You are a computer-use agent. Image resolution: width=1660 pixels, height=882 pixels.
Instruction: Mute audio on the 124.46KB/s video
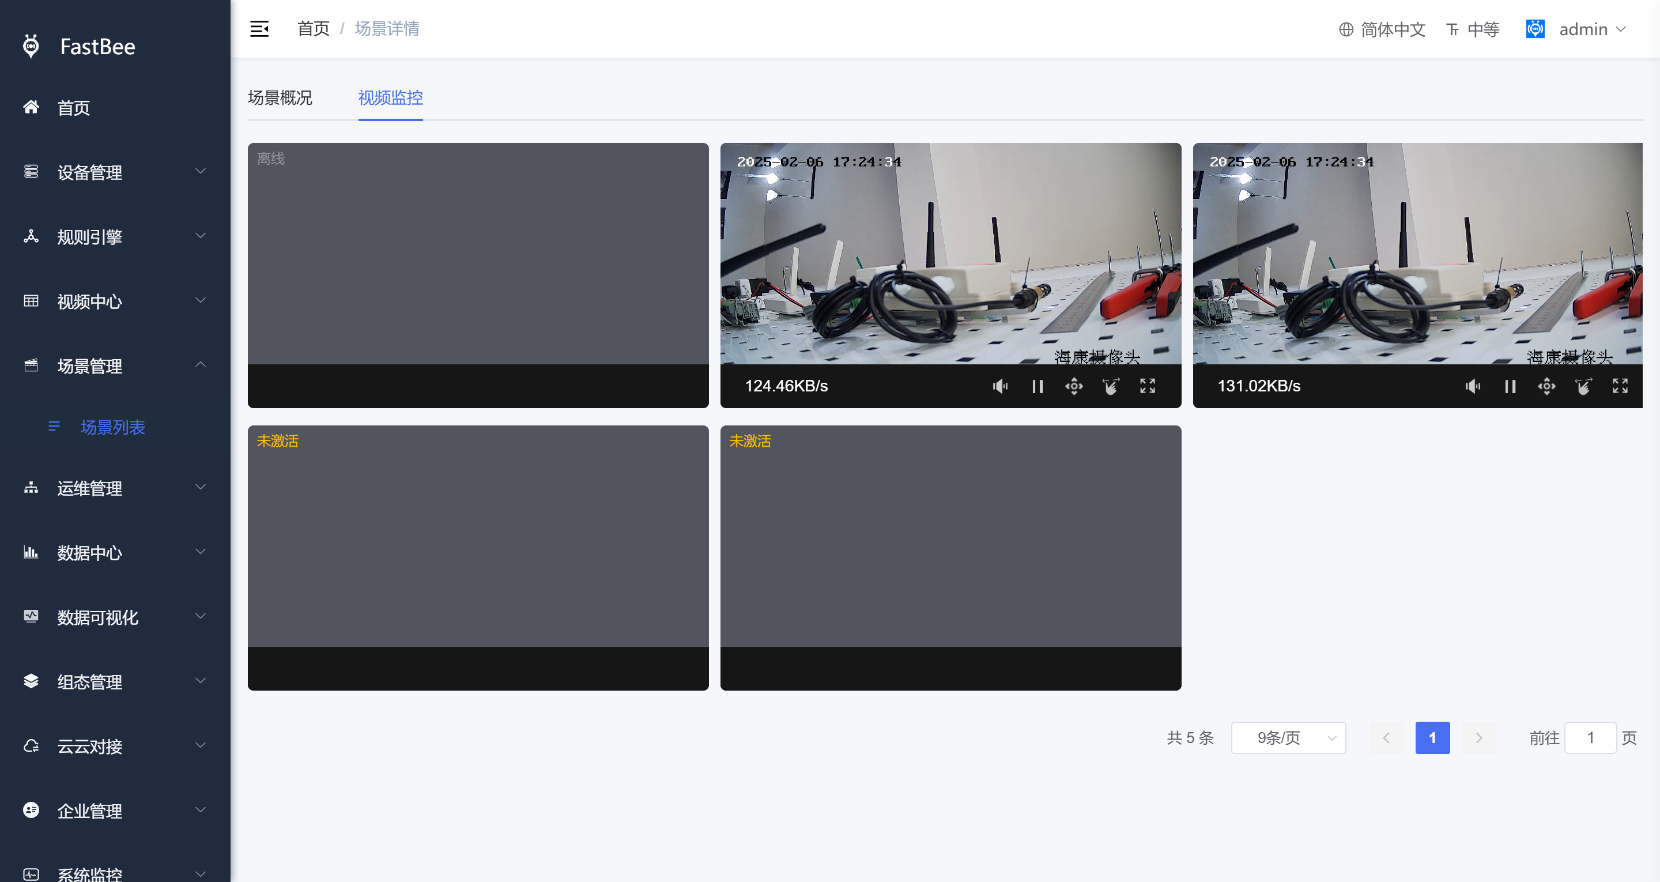tap(1000, 386)
